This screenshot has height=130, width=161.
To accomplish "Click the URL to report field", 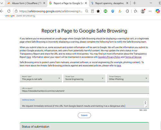I will 84,90.
